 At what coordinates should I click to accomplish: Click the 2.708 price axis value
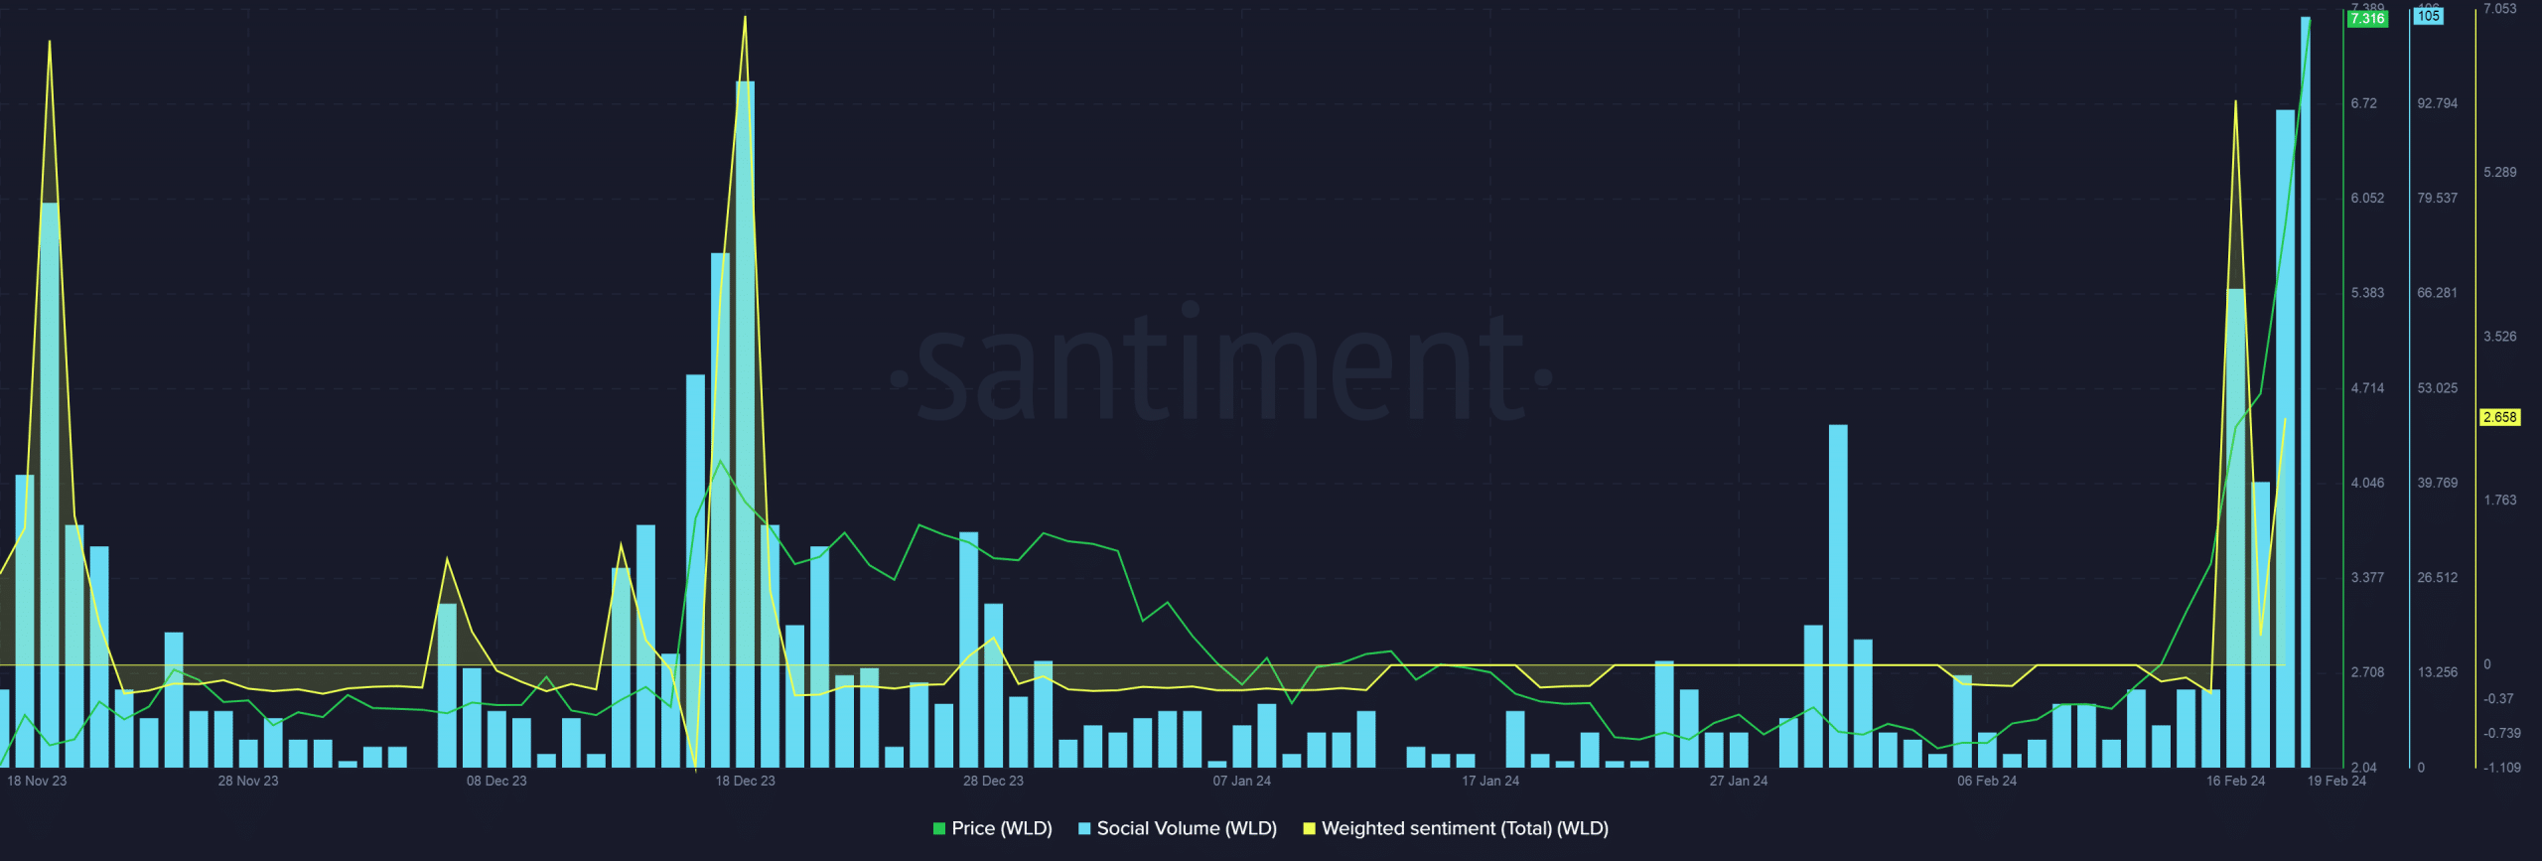click(x=2367, y=672)
